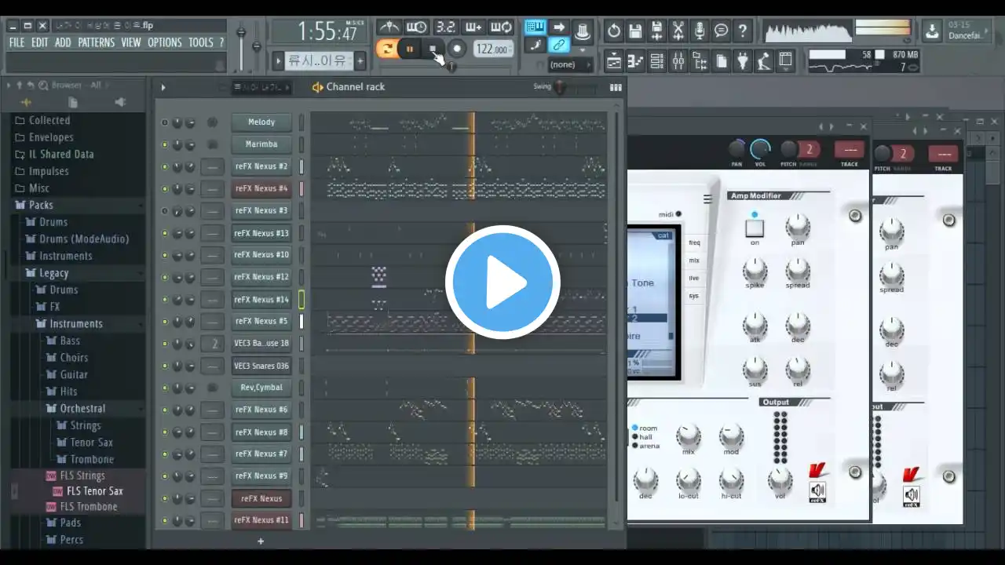Toggle the blue link/multilink controllers icon
1005x565 pixels.
tap(559, 46)
